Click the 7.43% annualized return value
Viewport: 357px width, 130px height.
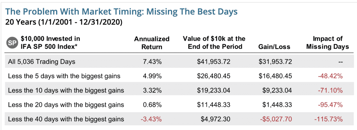pos(153,62)
